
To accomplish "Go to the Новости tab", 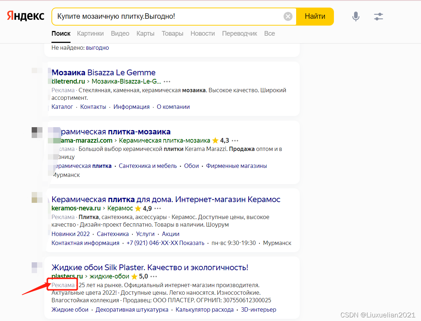I will 203,34.
